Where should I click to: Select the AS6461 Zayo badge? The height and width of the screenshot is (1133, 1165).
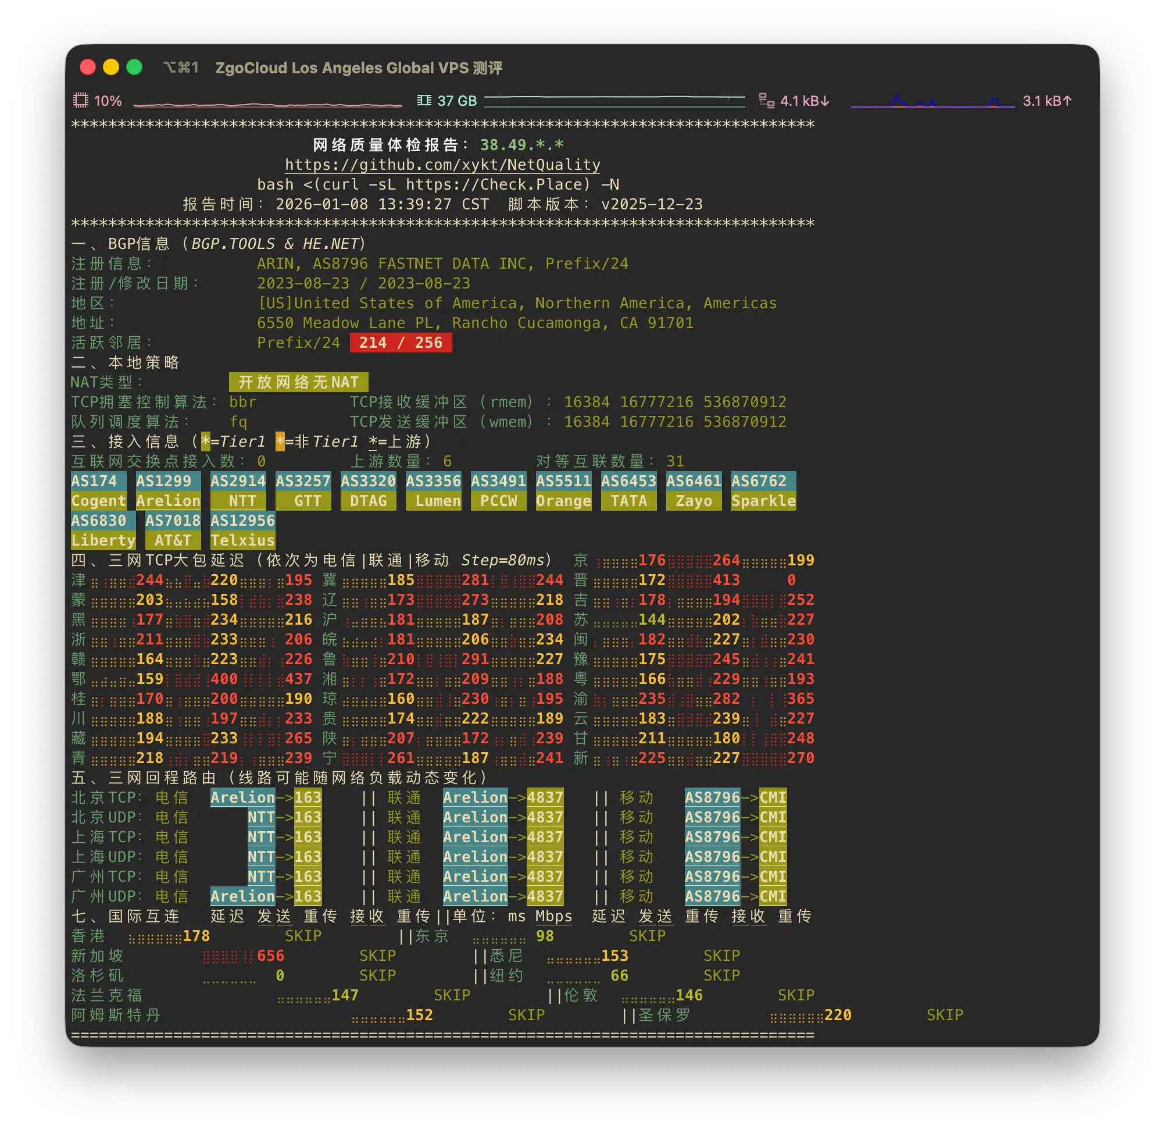(x=693, y=490)
